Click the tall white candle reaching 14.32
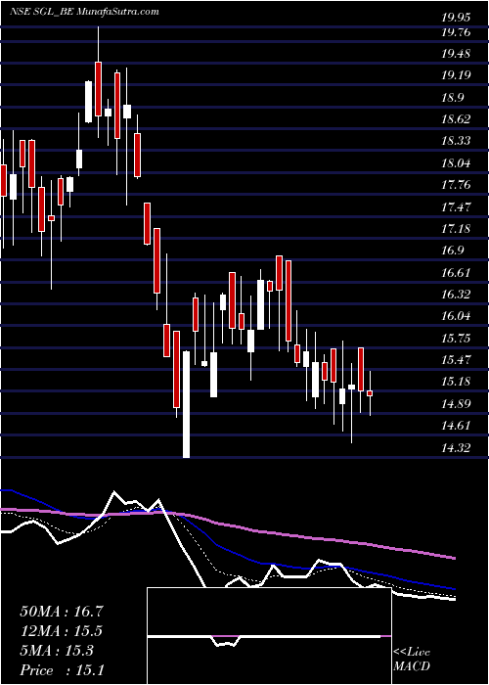The height and width of the screenshot is (685, 489). pyautogui.click(x=187, y=404)
